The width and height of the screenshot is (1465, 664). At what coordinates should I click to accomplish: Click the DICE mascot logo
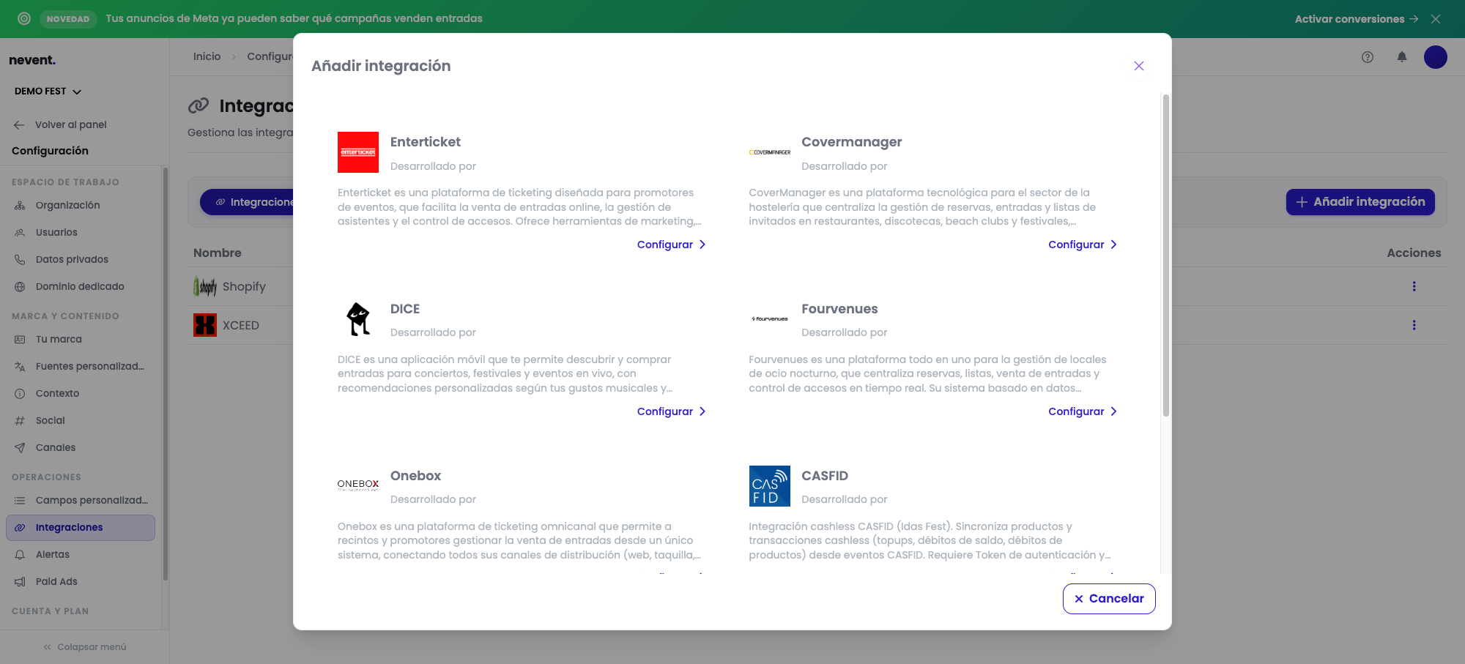point(358,319)
